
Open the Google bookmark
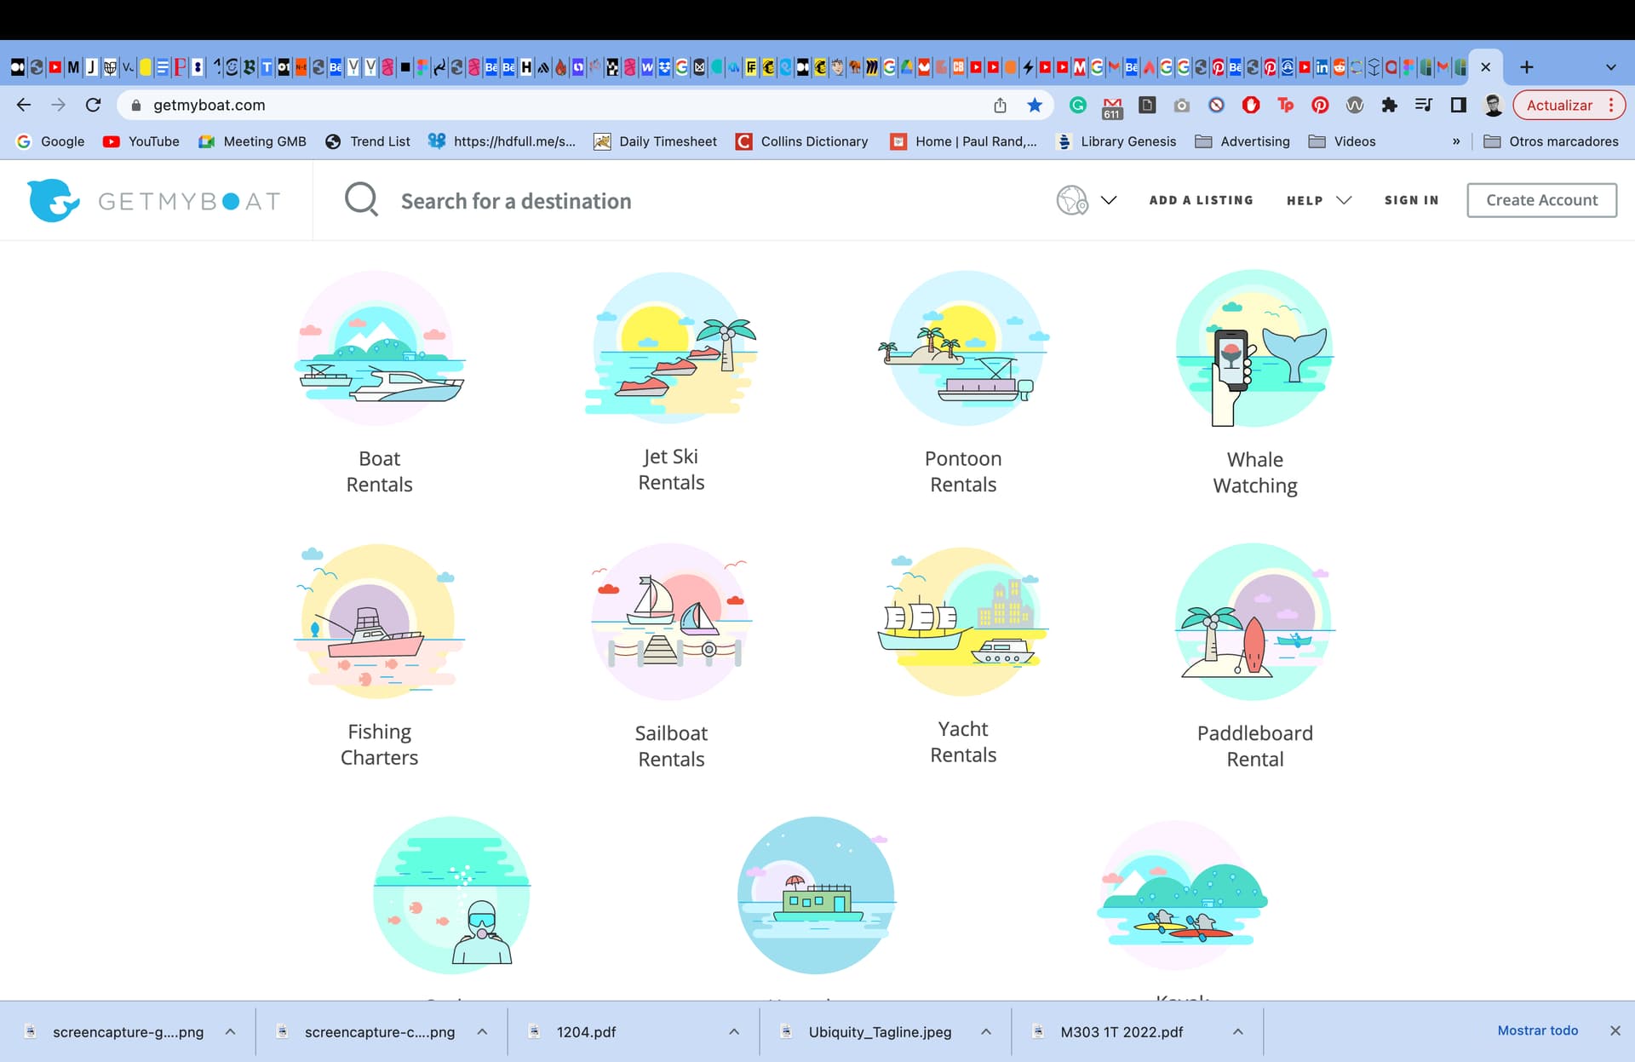50,141
